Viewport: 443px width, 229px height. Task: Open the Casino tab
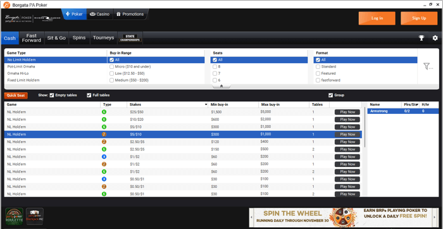click(x=100, y=14)
